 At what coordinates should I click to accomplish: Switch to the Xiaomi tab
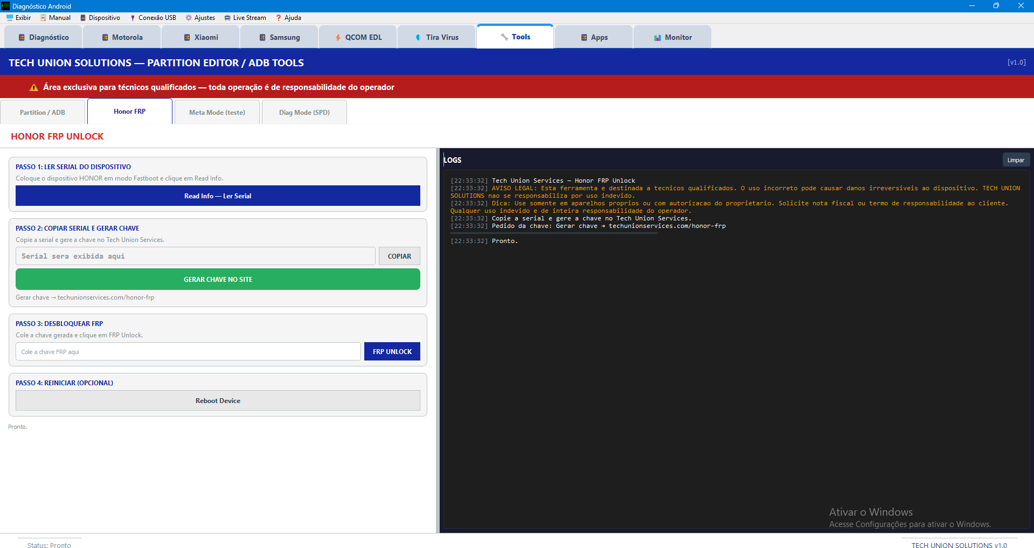click(200, 37)
